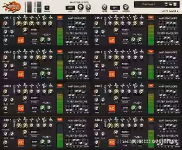Open the FX panel for OSC 8
This screenshot has height=150, width=182.
click(x=112, y=142)
